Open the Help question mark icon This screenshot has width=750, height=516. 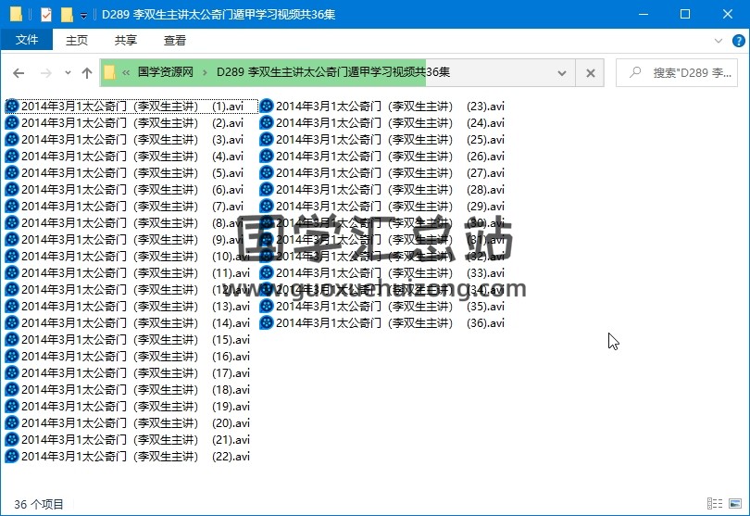click(x=739, y=40)
